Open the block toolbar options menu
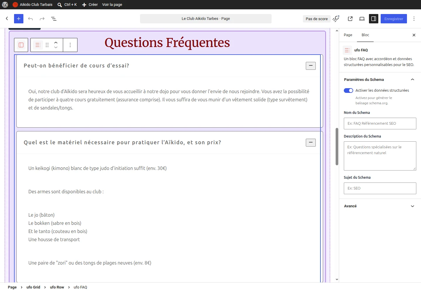 (x=70, y=45)
